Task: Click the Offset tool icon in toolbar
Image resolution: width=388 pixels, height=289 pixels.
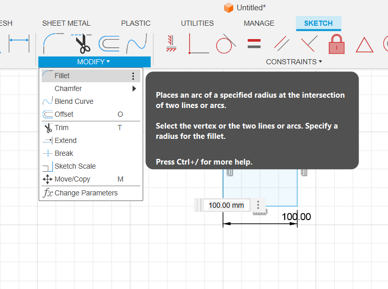Action: click(109, 44)
